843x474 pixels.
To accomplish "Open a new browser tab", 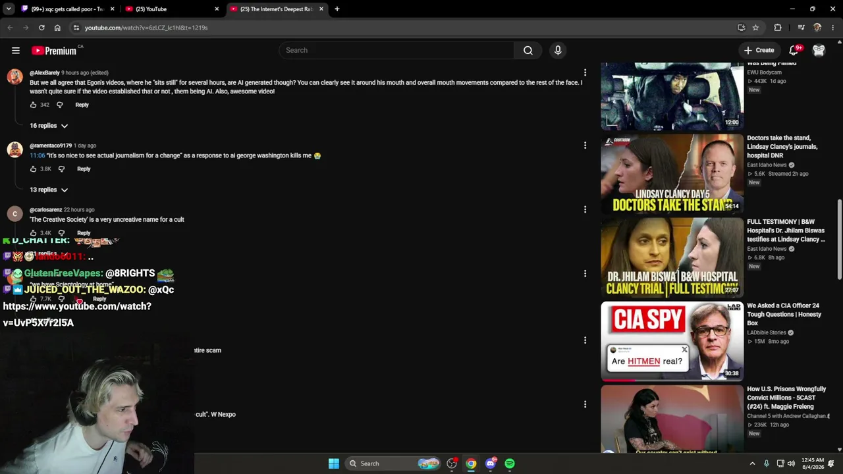I will pos(337,9).
